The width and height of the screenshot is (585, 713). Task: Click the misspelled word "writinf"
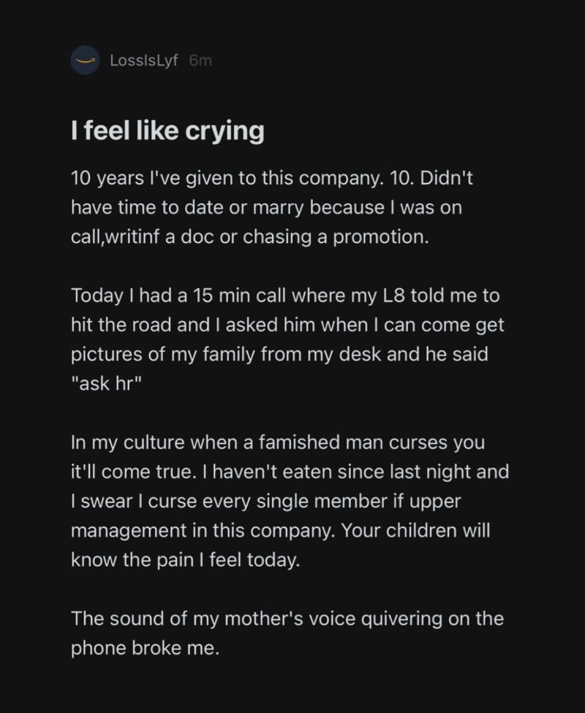[140, 238]
